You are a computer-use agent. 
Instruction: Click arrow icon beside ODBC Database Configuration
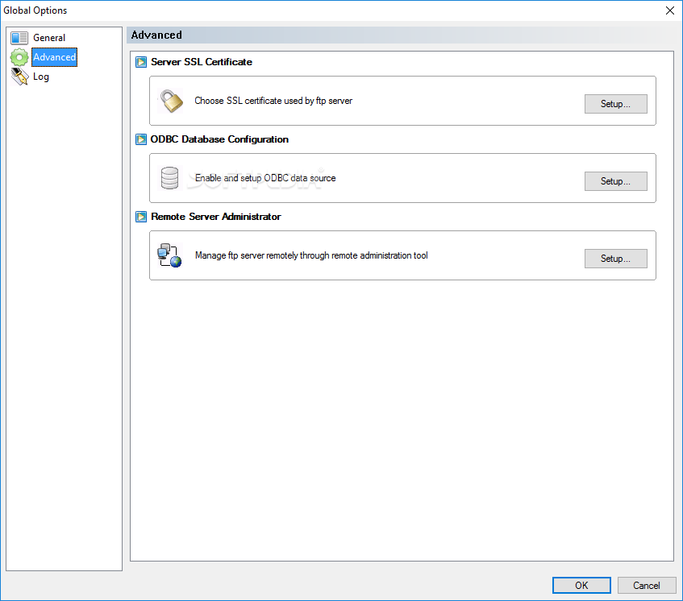coord(141,139)
